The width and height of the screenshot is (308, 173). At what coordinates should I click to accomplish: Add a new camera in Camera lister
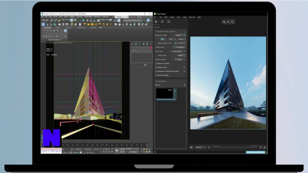pos(156,85)
